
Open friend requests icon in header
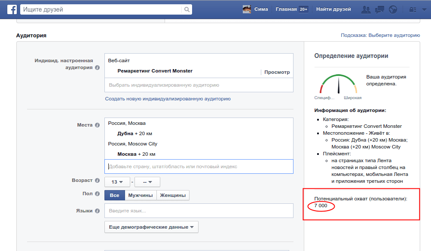(366, 9)
